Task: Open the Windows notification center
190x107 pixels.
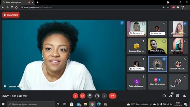Action: pos(186,104)
